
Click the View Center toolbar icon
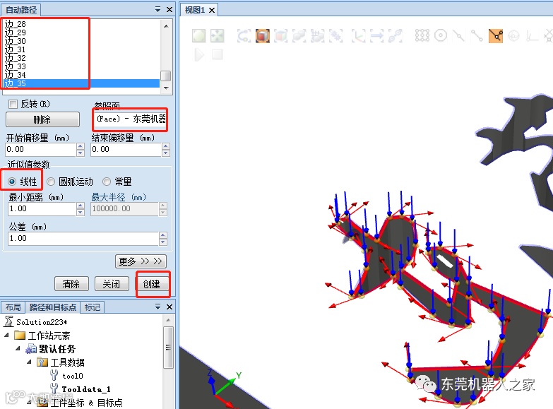click(x=218, y=35)
